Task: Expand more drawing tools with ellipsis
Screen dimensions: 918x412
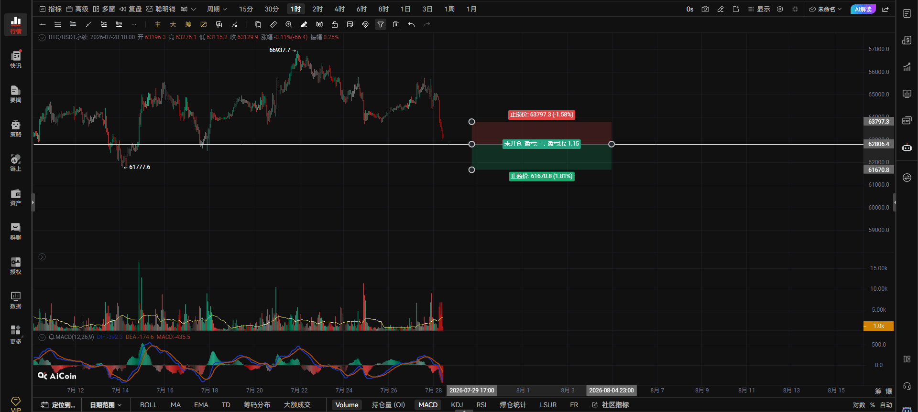Action: (x=134, y=24)
